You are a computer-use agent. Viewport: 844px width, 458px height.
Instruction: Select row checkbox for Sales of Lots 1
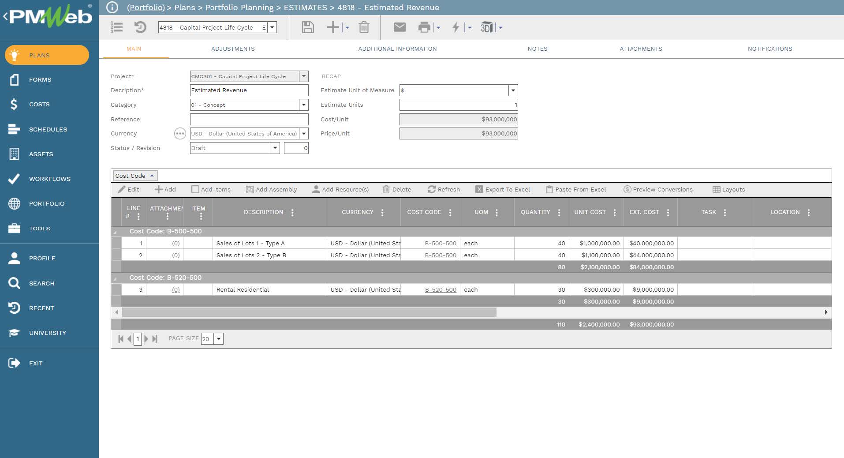tap(116, 243)
